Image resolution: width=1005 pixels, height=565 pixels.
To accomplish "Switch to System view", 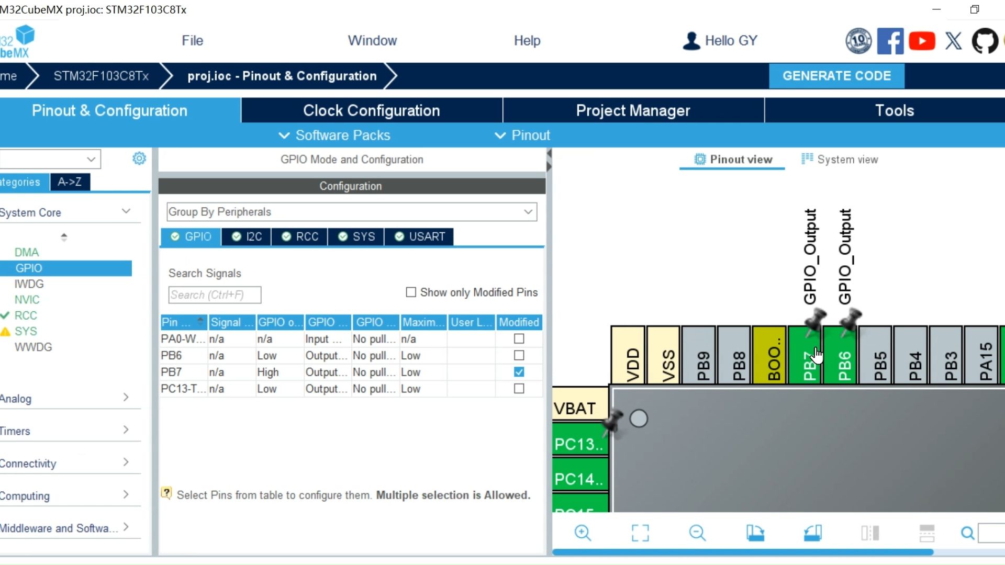I will click(x=840, y=160).
